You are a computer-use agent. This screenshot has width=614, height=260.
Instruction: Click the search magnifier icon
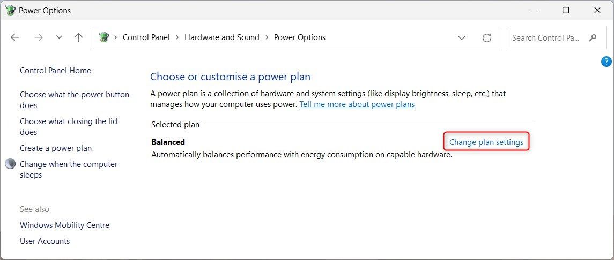(593, 37)
